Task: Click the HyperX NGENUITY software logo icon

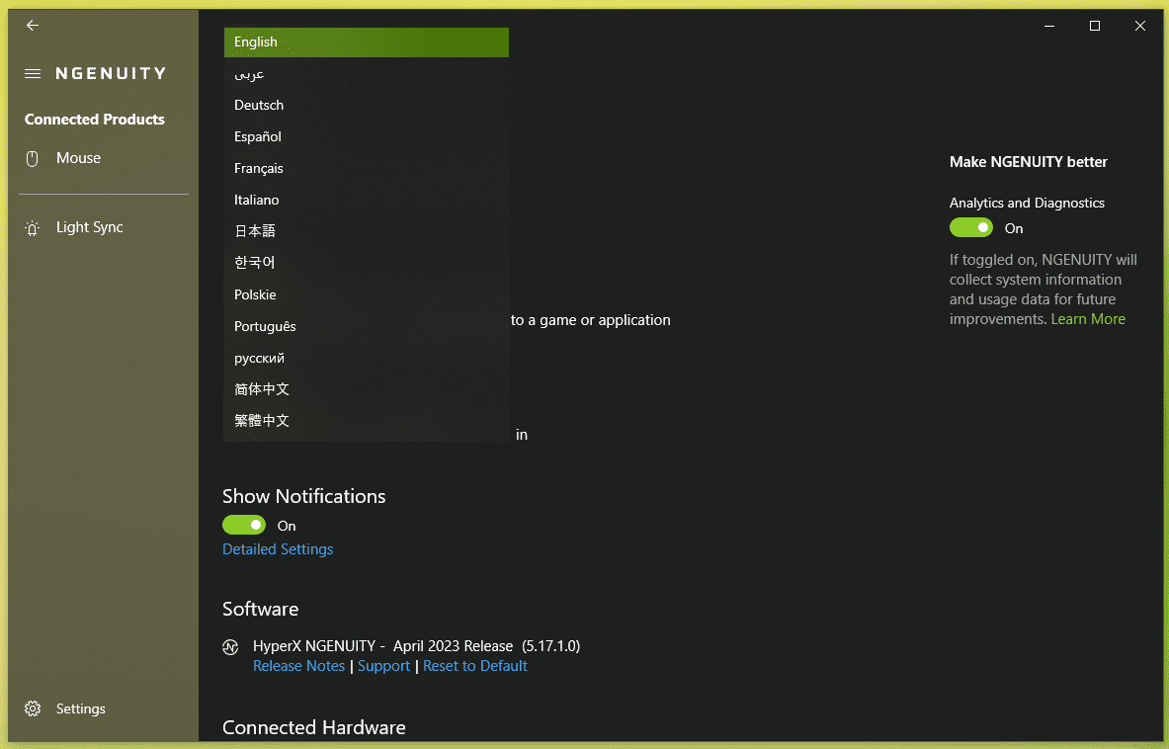Action: tap(230, 647)
